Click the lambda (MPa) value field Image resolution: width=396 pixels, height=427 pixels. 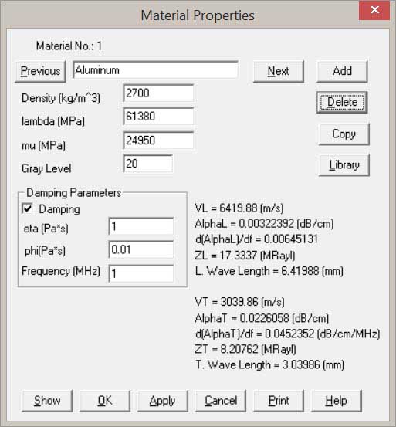[158, 117]
